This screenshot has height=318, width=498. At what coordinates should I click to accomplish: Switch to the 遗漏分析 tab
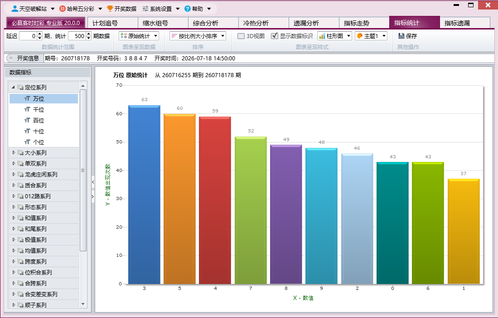(x=314, y=23)
